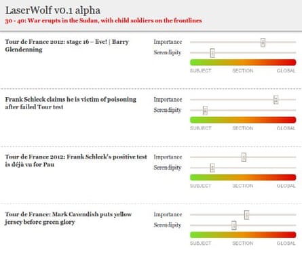302x253 pixels.
Task: Click SECTION label under the second color bar
Action: point(243,128)
